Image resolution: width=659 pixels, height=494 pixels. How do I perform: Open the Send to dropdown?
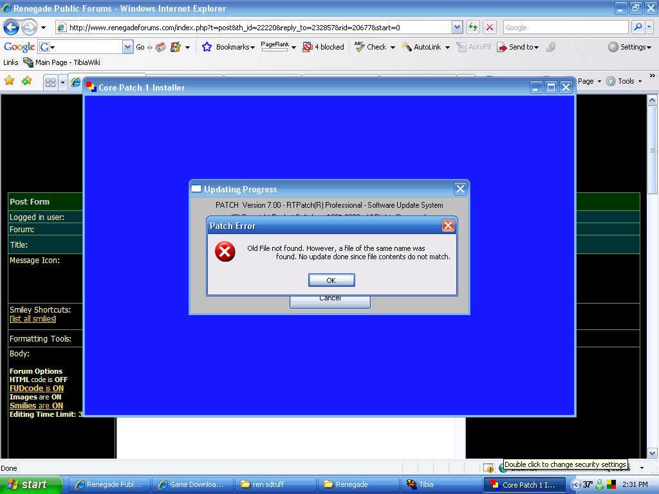tap(517, 47)
